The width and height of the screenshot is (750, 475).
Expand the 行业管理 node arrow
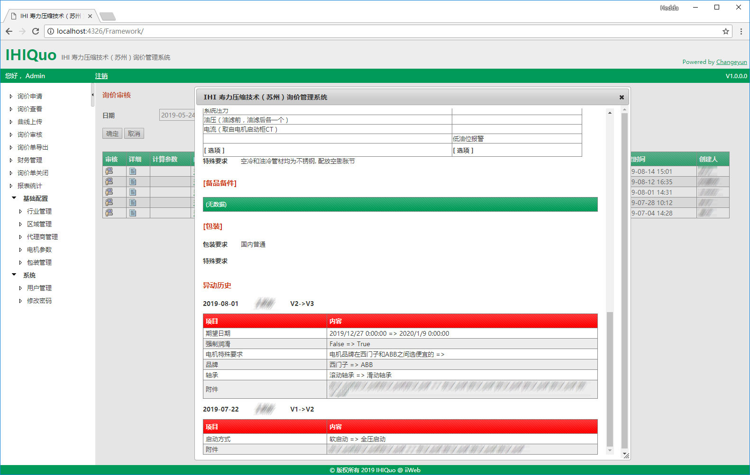click(20, 211)
